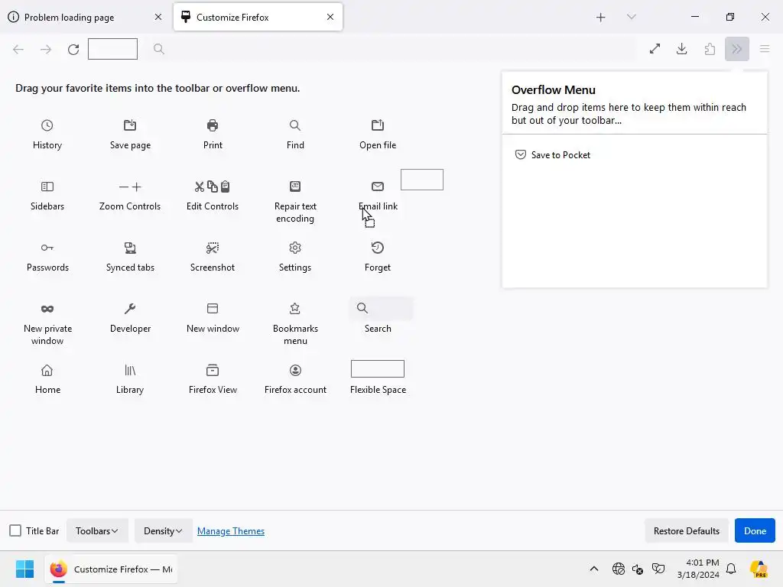Toggle the overflow menu chevron button
Screen dimensions: 783x587
[x=737, y=49]
